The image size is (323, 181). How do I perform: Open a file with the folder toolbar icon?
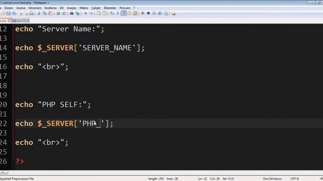click(x=3, y=14)
